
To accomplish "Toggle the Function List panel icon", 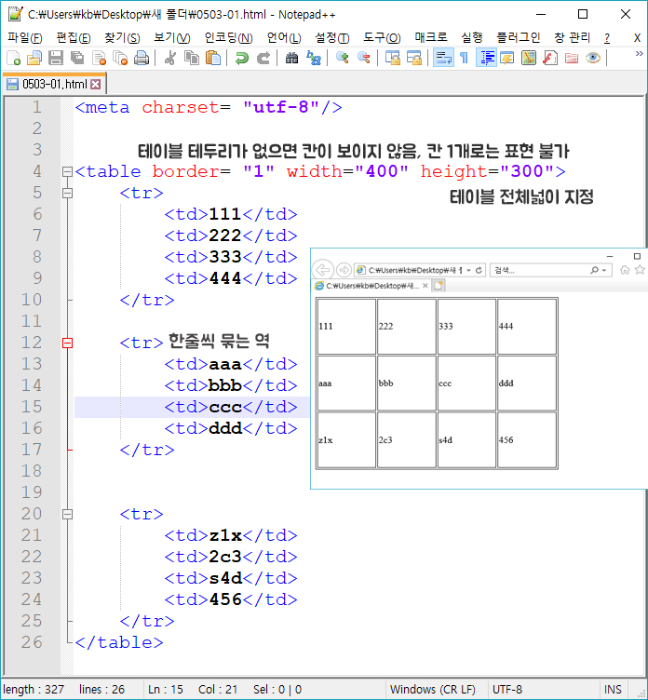I will click(x=550, y=58).
